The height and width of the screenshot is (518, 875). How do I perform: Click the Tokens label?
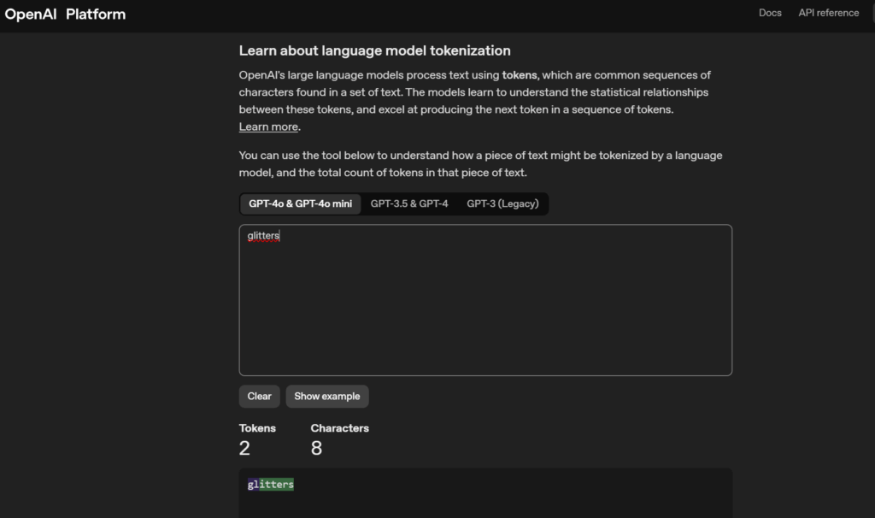[257, 428]
